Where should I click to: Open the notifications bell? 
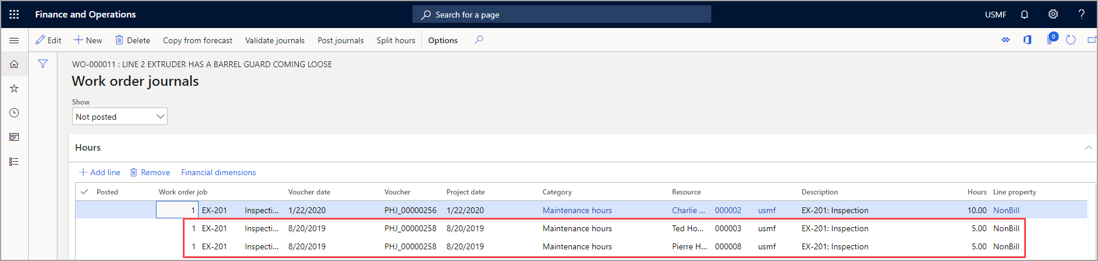pyautogui.click(x=1024, y=15)
